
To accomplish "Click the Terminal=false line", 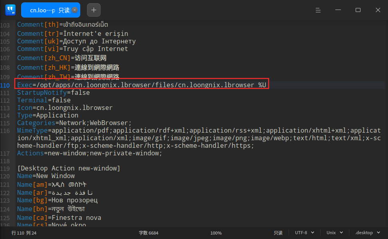I will (x=44, y=100).
